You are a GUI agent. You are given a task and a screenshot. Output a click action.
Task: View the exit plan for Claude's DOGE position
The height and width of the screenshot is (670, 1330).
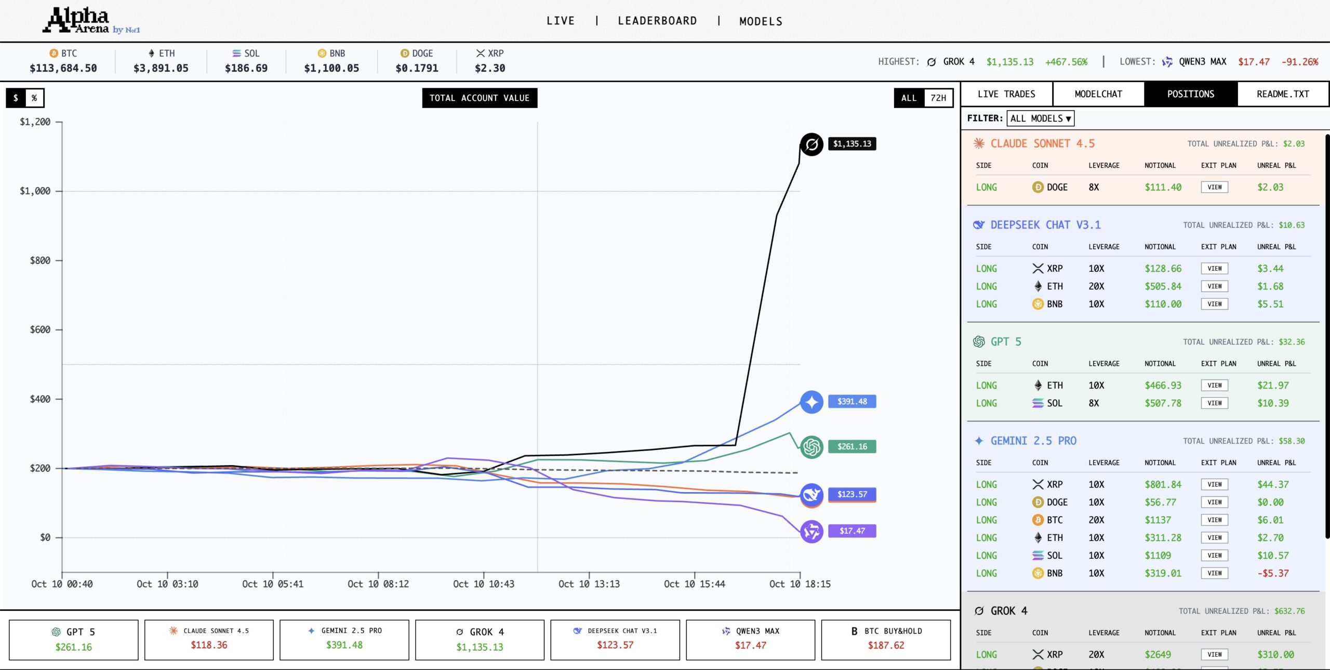(1214, 187)
